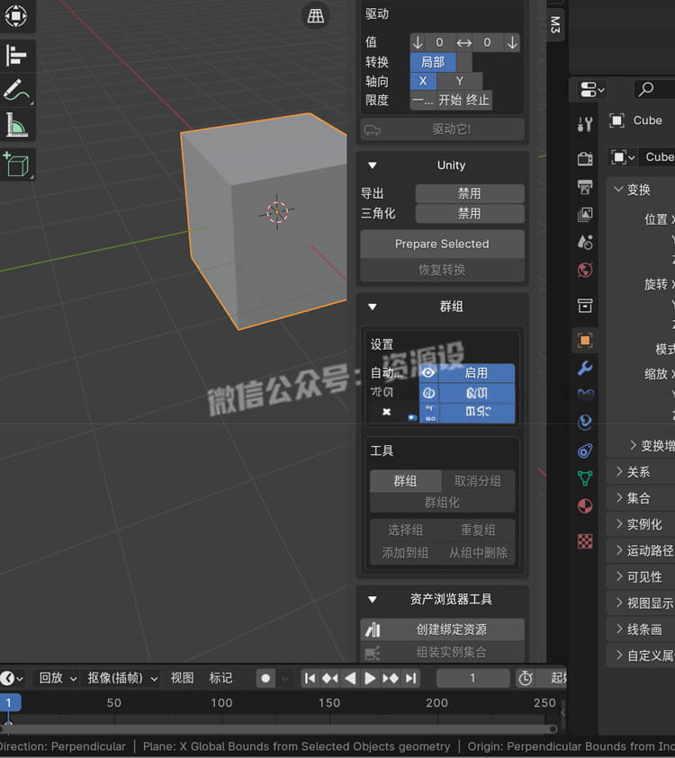Image resolution: width=675 pixels, height=758 pixels.
Task: Select the Measure tool
Action: click(x=16, y=125)
